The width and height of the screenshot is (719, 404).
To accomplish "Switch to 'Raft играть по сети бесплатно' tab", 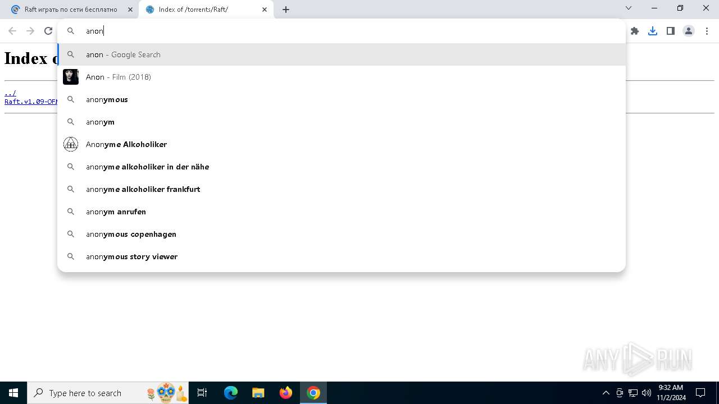I will pos(71,10).
